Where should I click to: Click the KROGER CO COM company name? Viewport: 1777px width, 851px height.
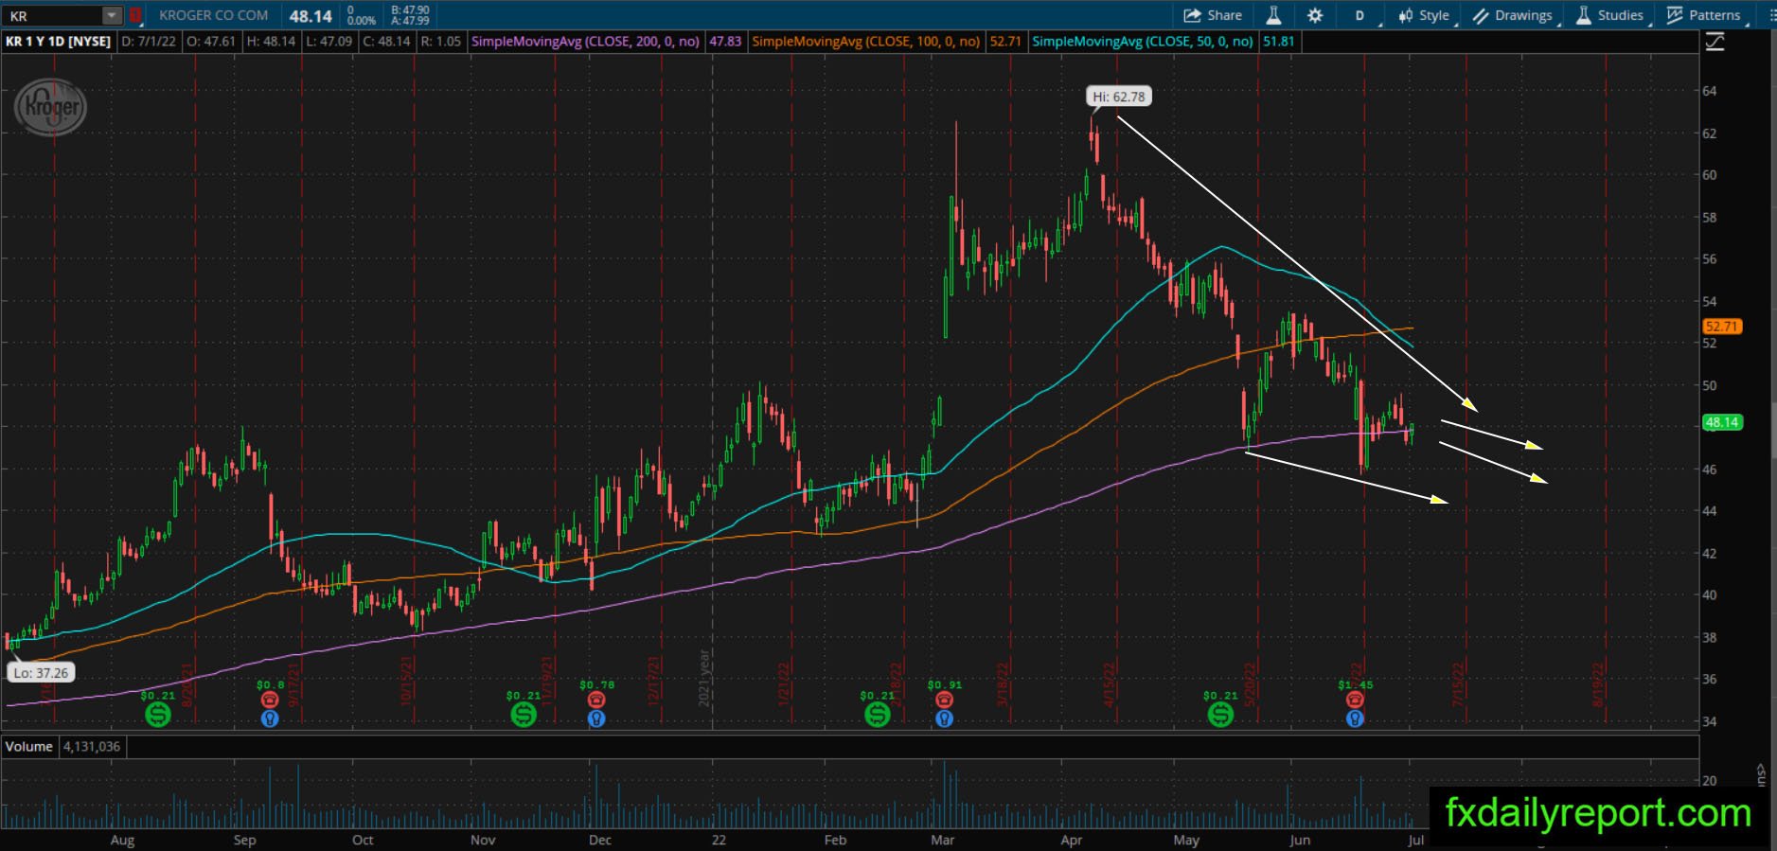click(214, 15)
